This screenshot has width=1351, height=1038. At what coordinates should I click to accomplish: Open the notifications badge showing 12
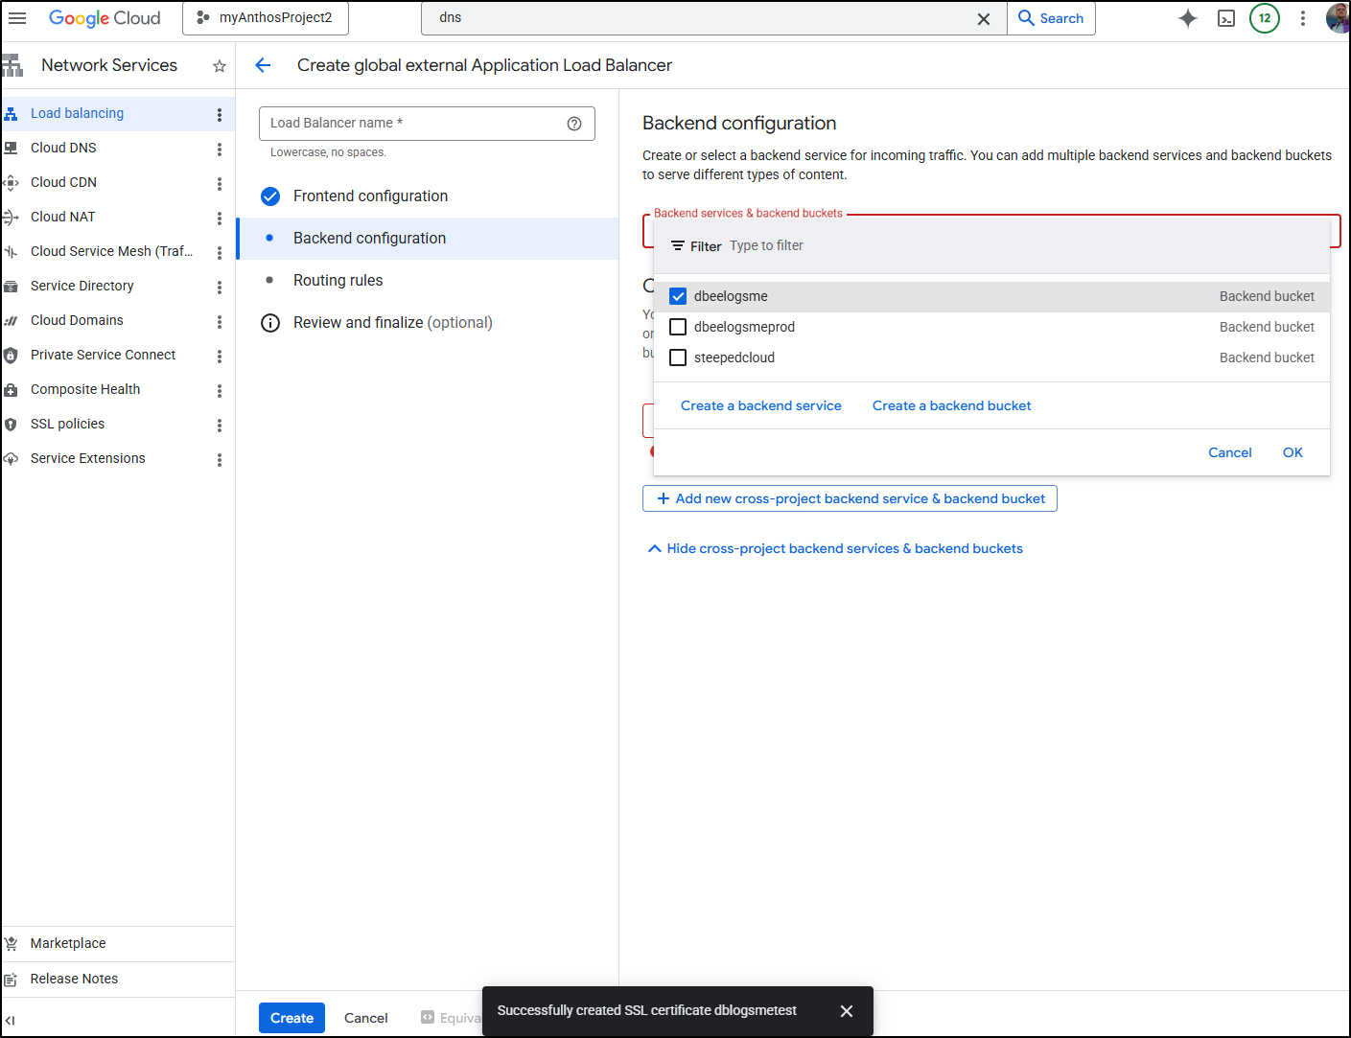(1264, 18)
